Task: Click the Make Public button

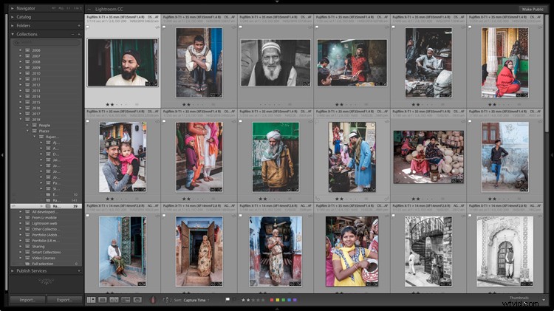Action: tap(533, 9)
